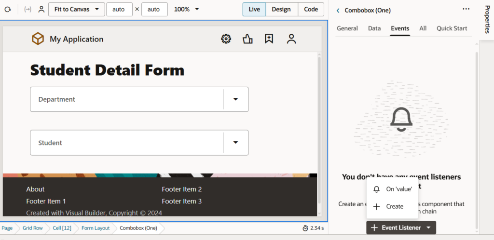The image size is (494, 240).
Task: Click the My Application cube logo
Action: click(38, 39)
